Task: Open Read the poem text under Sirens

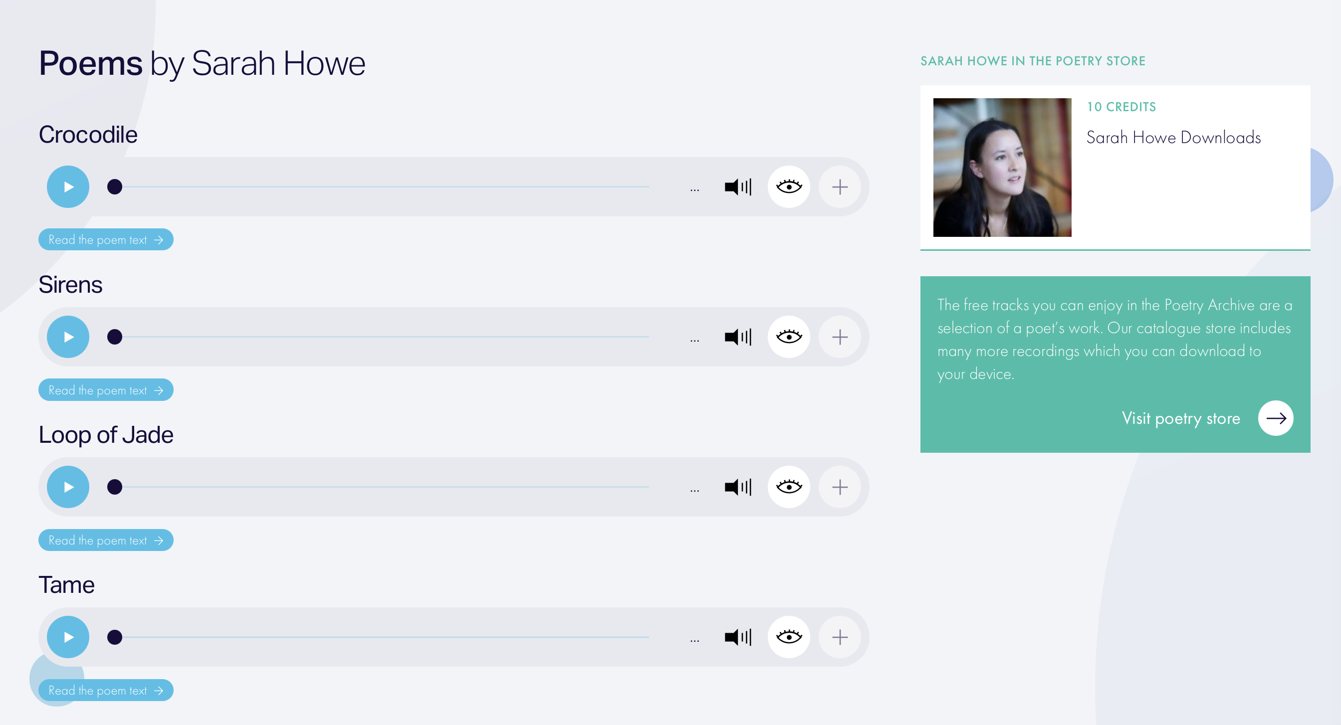Action: (106, 390)
